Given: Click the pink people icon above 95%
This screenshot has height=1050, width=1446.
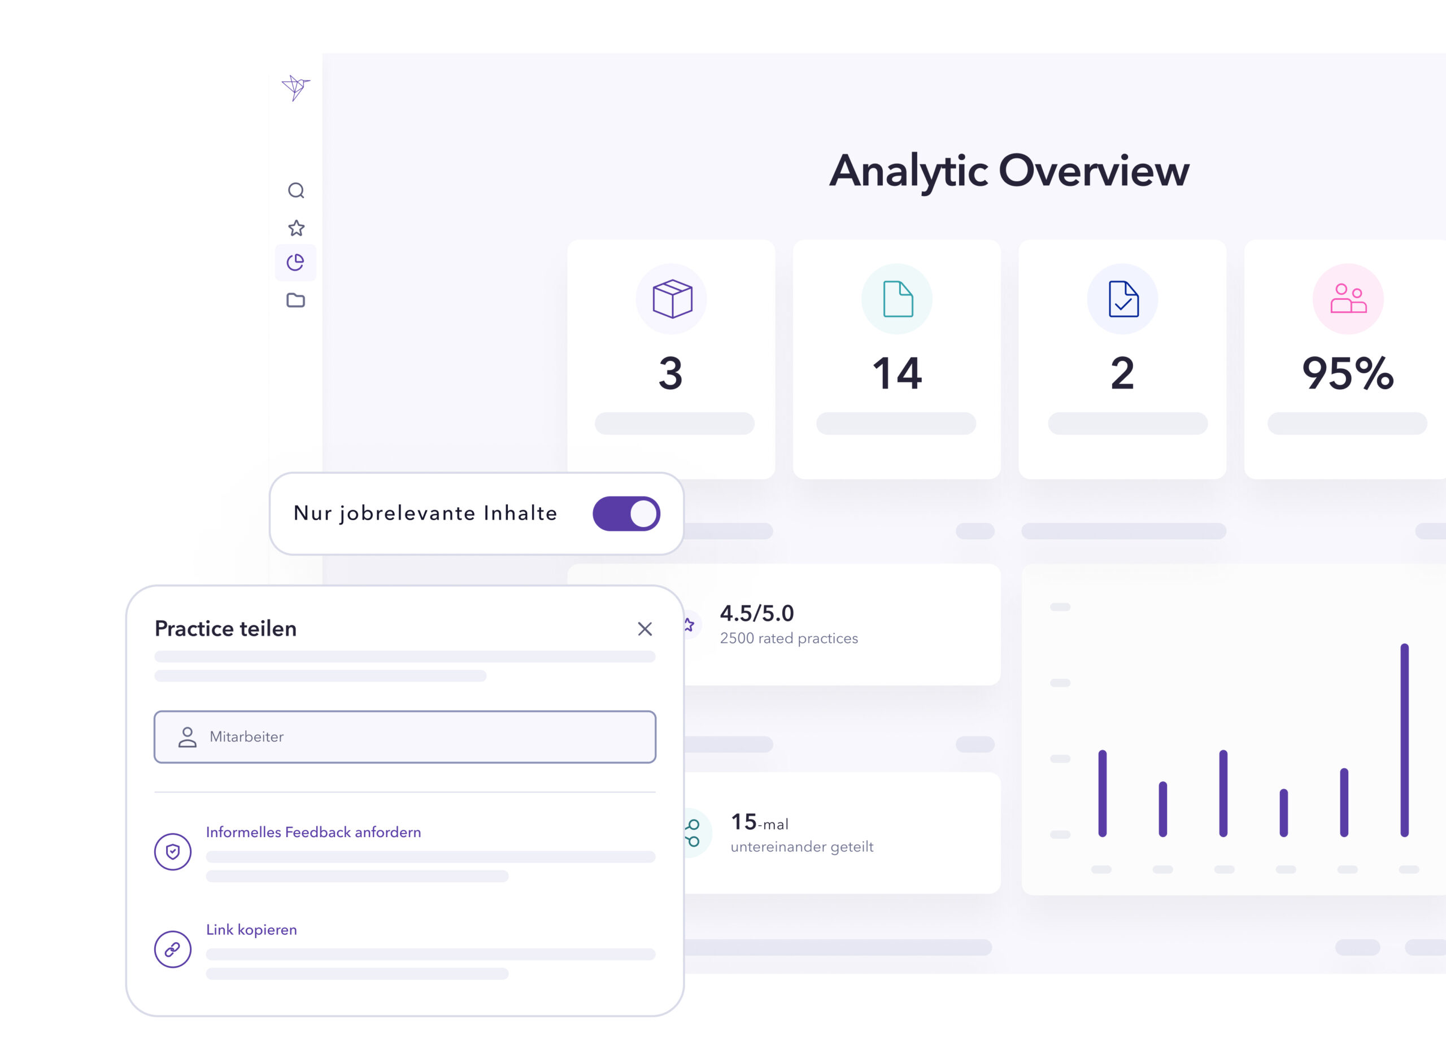Looking at the screenshot, I should [1348, 299].
